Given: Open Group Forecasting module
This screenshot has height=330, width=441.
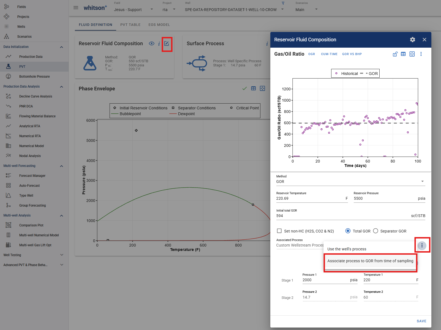Looking at the screenshot, I should tap(32, 205).
